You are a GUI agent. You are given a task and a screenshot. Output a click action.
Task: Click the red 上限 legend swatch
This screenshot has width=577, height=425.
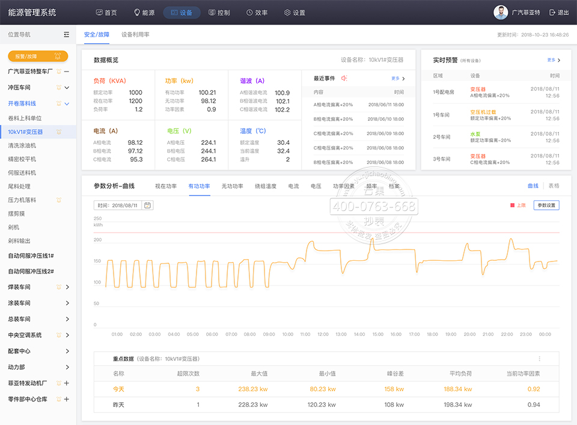[512, 206]
